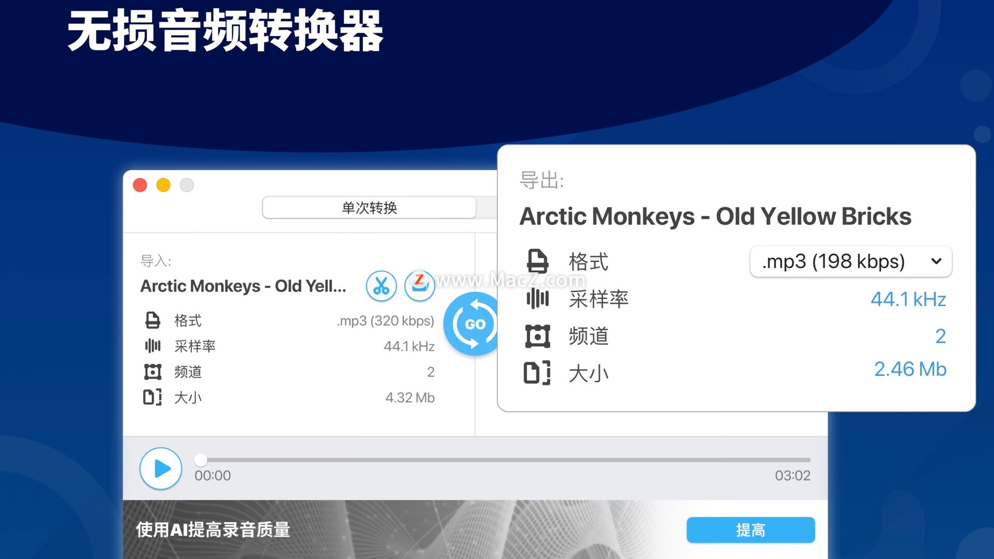Click the scissors trim icon
Image resolution: width=994 pixels, height=559 pixels.
pos(381,286)
